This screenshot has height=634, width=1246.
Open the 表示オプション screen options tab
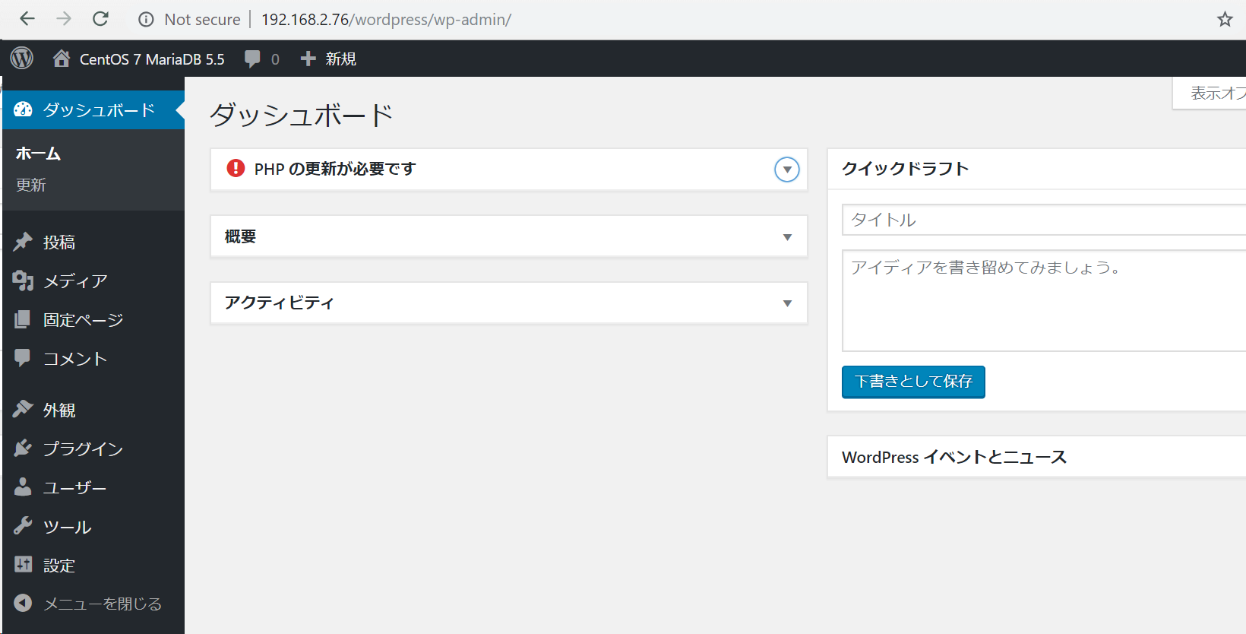pos(1211,93)
